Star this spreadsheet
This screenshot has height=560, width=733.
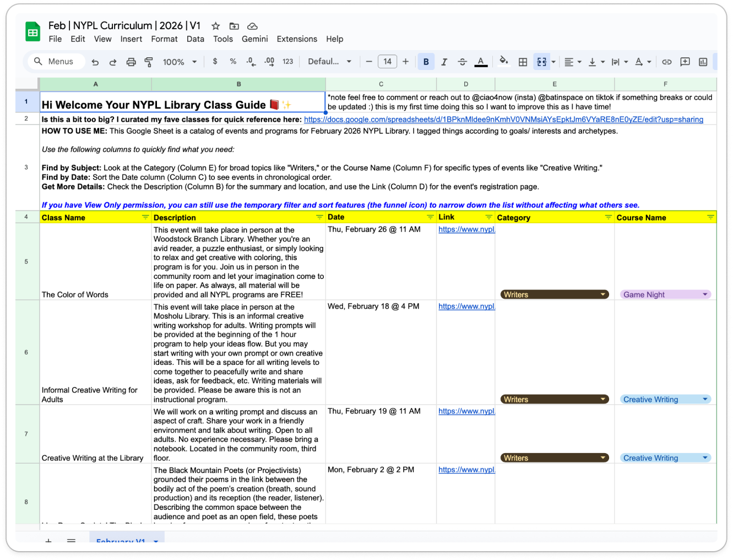point(216,26)
